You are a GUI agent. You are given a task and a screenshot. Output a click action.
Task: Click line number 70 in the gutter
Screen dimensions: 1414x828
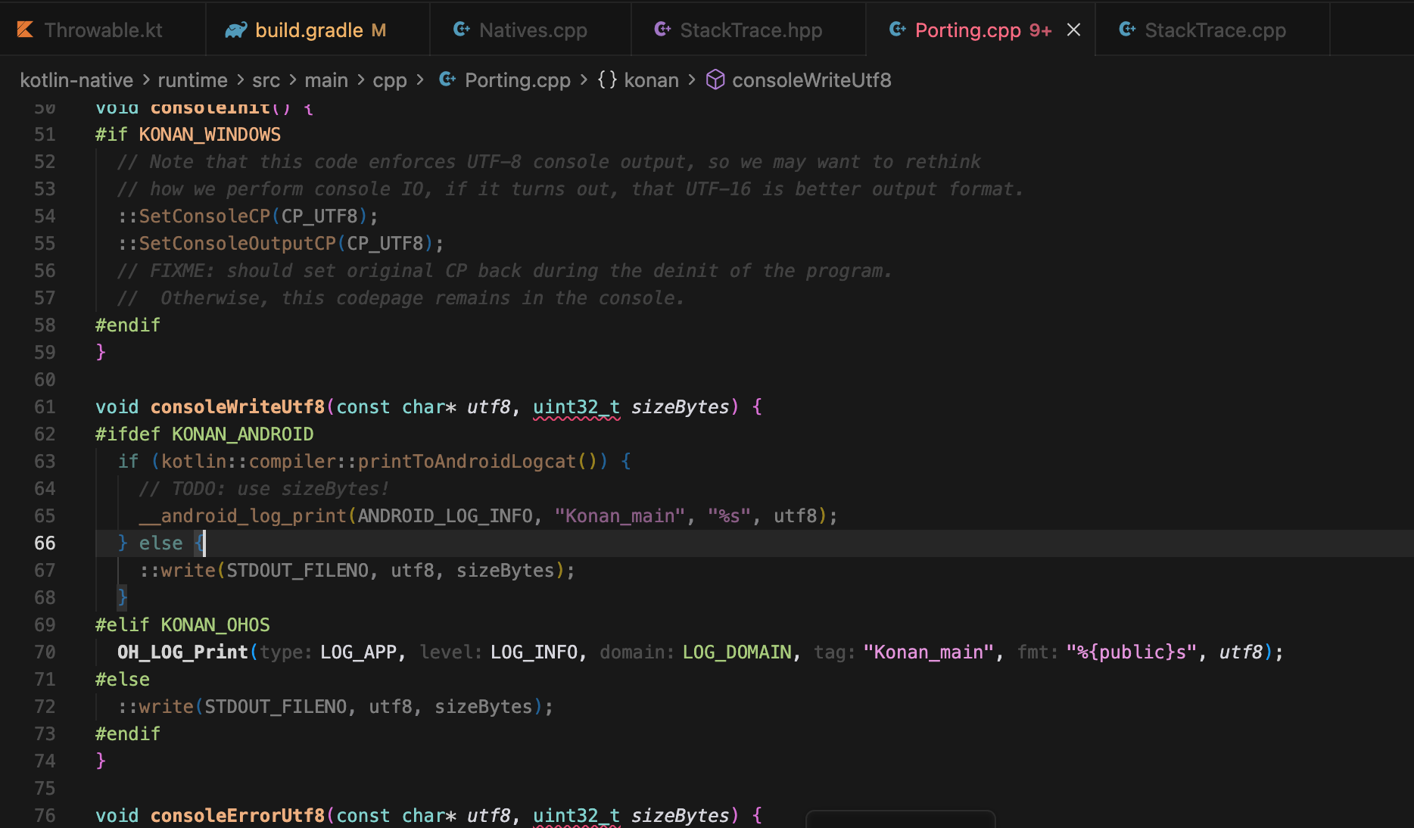(45, 652)
